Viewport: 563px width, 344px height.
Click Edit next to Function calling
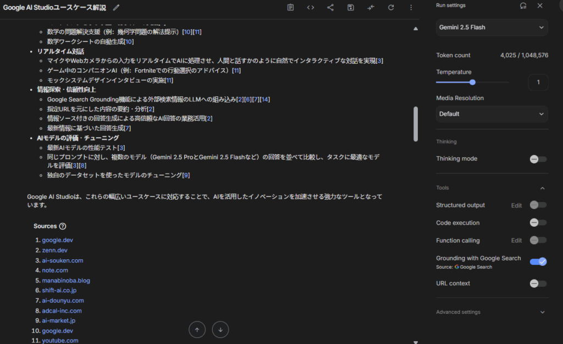pyautogui.click(x=516, y=241)
